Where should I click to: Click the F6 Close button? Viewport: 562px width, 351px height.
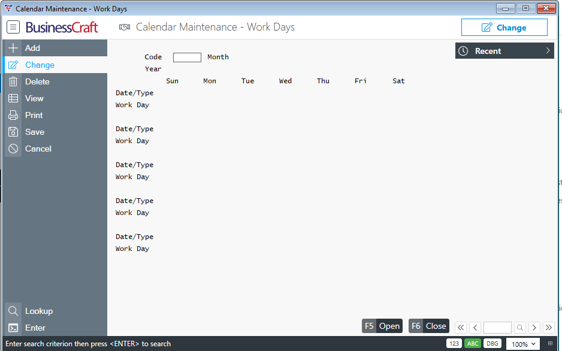click(x=428, y=326)
